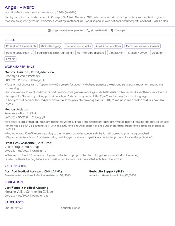Click the email envelope icon
The height and width of the screenshot is (226, 175).
(49, 31)
